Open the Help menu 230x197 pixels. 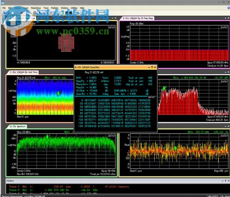tap(82, 8)
